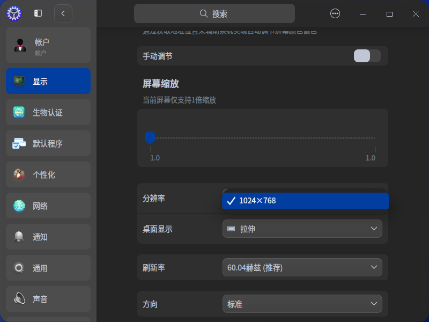Open 个性化 personalization settings
This screenshot has height=322, width=429.
point(48,174)
